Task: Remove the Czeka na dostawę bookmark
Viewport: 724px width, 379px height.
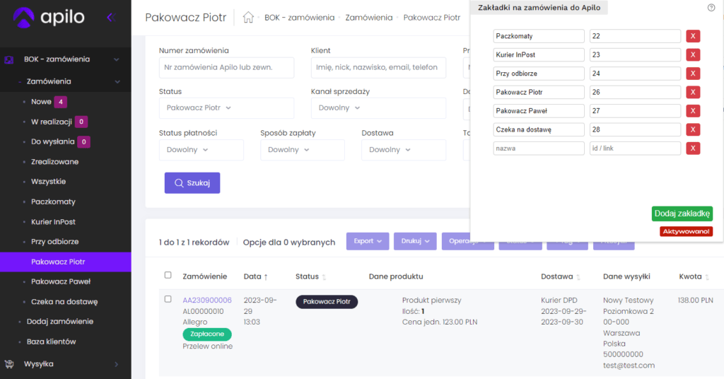Action: (693, 129)
